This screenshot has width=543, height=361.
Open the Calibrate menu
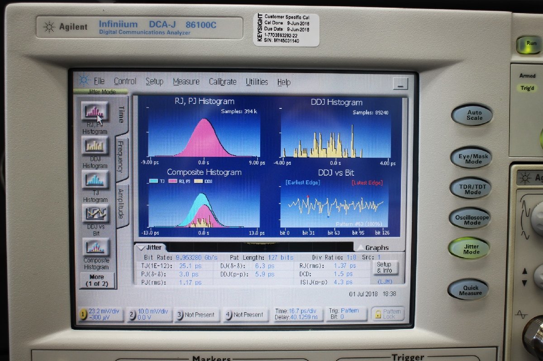coord(223,82)
